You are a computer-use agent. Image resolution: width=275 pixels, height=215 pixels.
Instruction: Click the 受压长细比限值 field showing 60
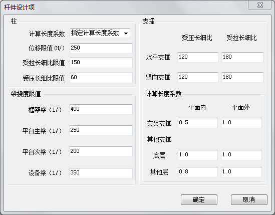pos(101,78)
